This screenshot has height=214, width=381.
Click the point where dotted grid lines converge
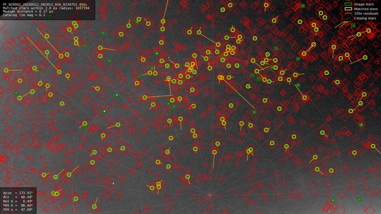coord(210,195)
